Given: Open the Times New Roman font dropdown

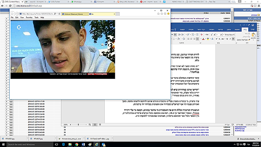Looking at the screenshot, I should pyautogui.click(x=223, y=35).
